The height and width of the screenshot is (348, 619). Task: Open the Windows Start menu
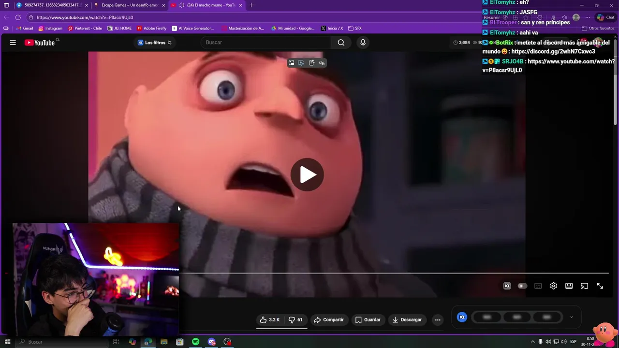click(x=7, y=342)
